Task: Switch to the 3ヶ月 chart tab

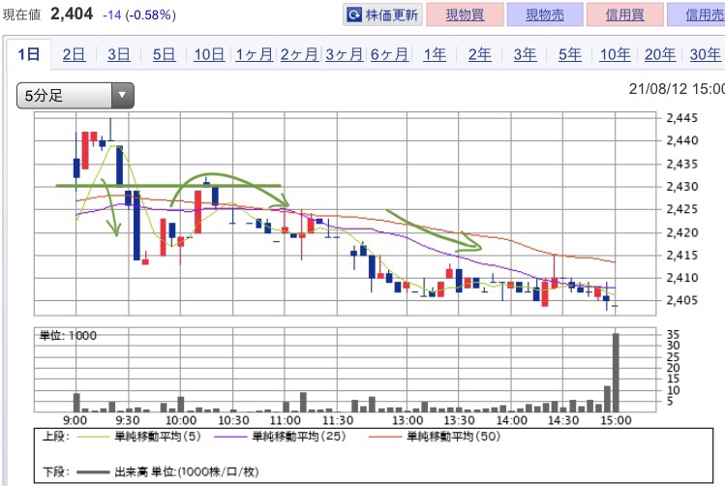Action: point(344,54)
